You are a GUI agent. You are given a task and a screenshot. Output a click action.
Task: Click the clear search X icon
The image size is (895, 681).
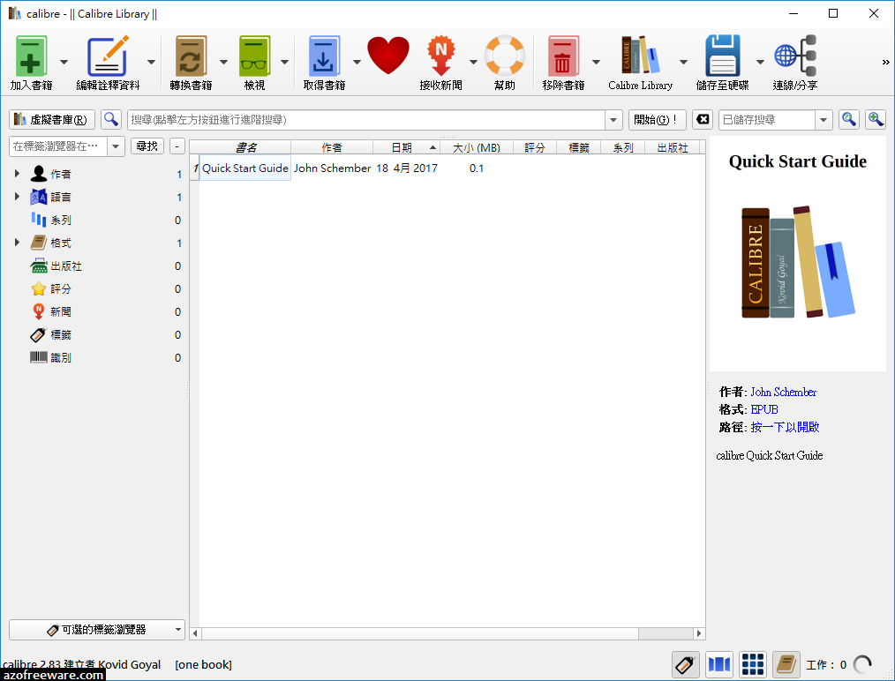[703, 119]
